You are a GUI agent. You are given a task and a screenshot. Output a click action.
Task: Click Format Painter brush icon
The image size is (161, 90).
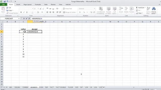(7, 13)
